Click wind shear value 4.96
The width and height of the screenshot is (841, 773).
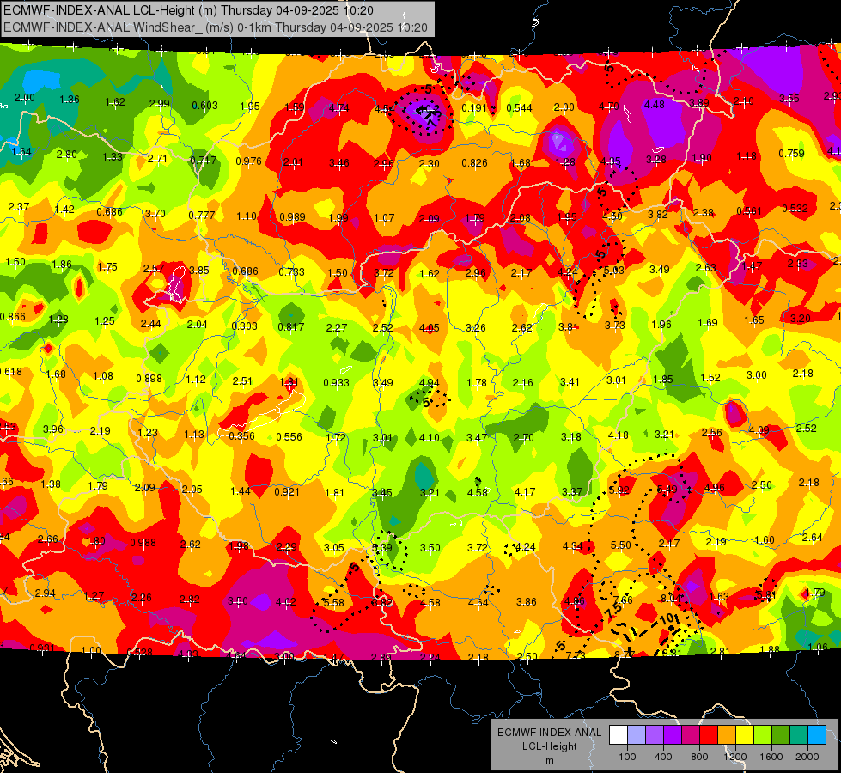[715, 488]
